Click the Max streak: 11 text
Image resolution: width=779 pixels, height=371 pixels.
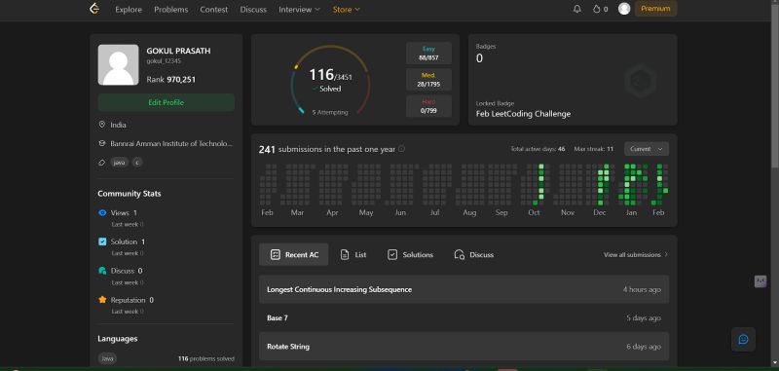(x=594, y=149)
